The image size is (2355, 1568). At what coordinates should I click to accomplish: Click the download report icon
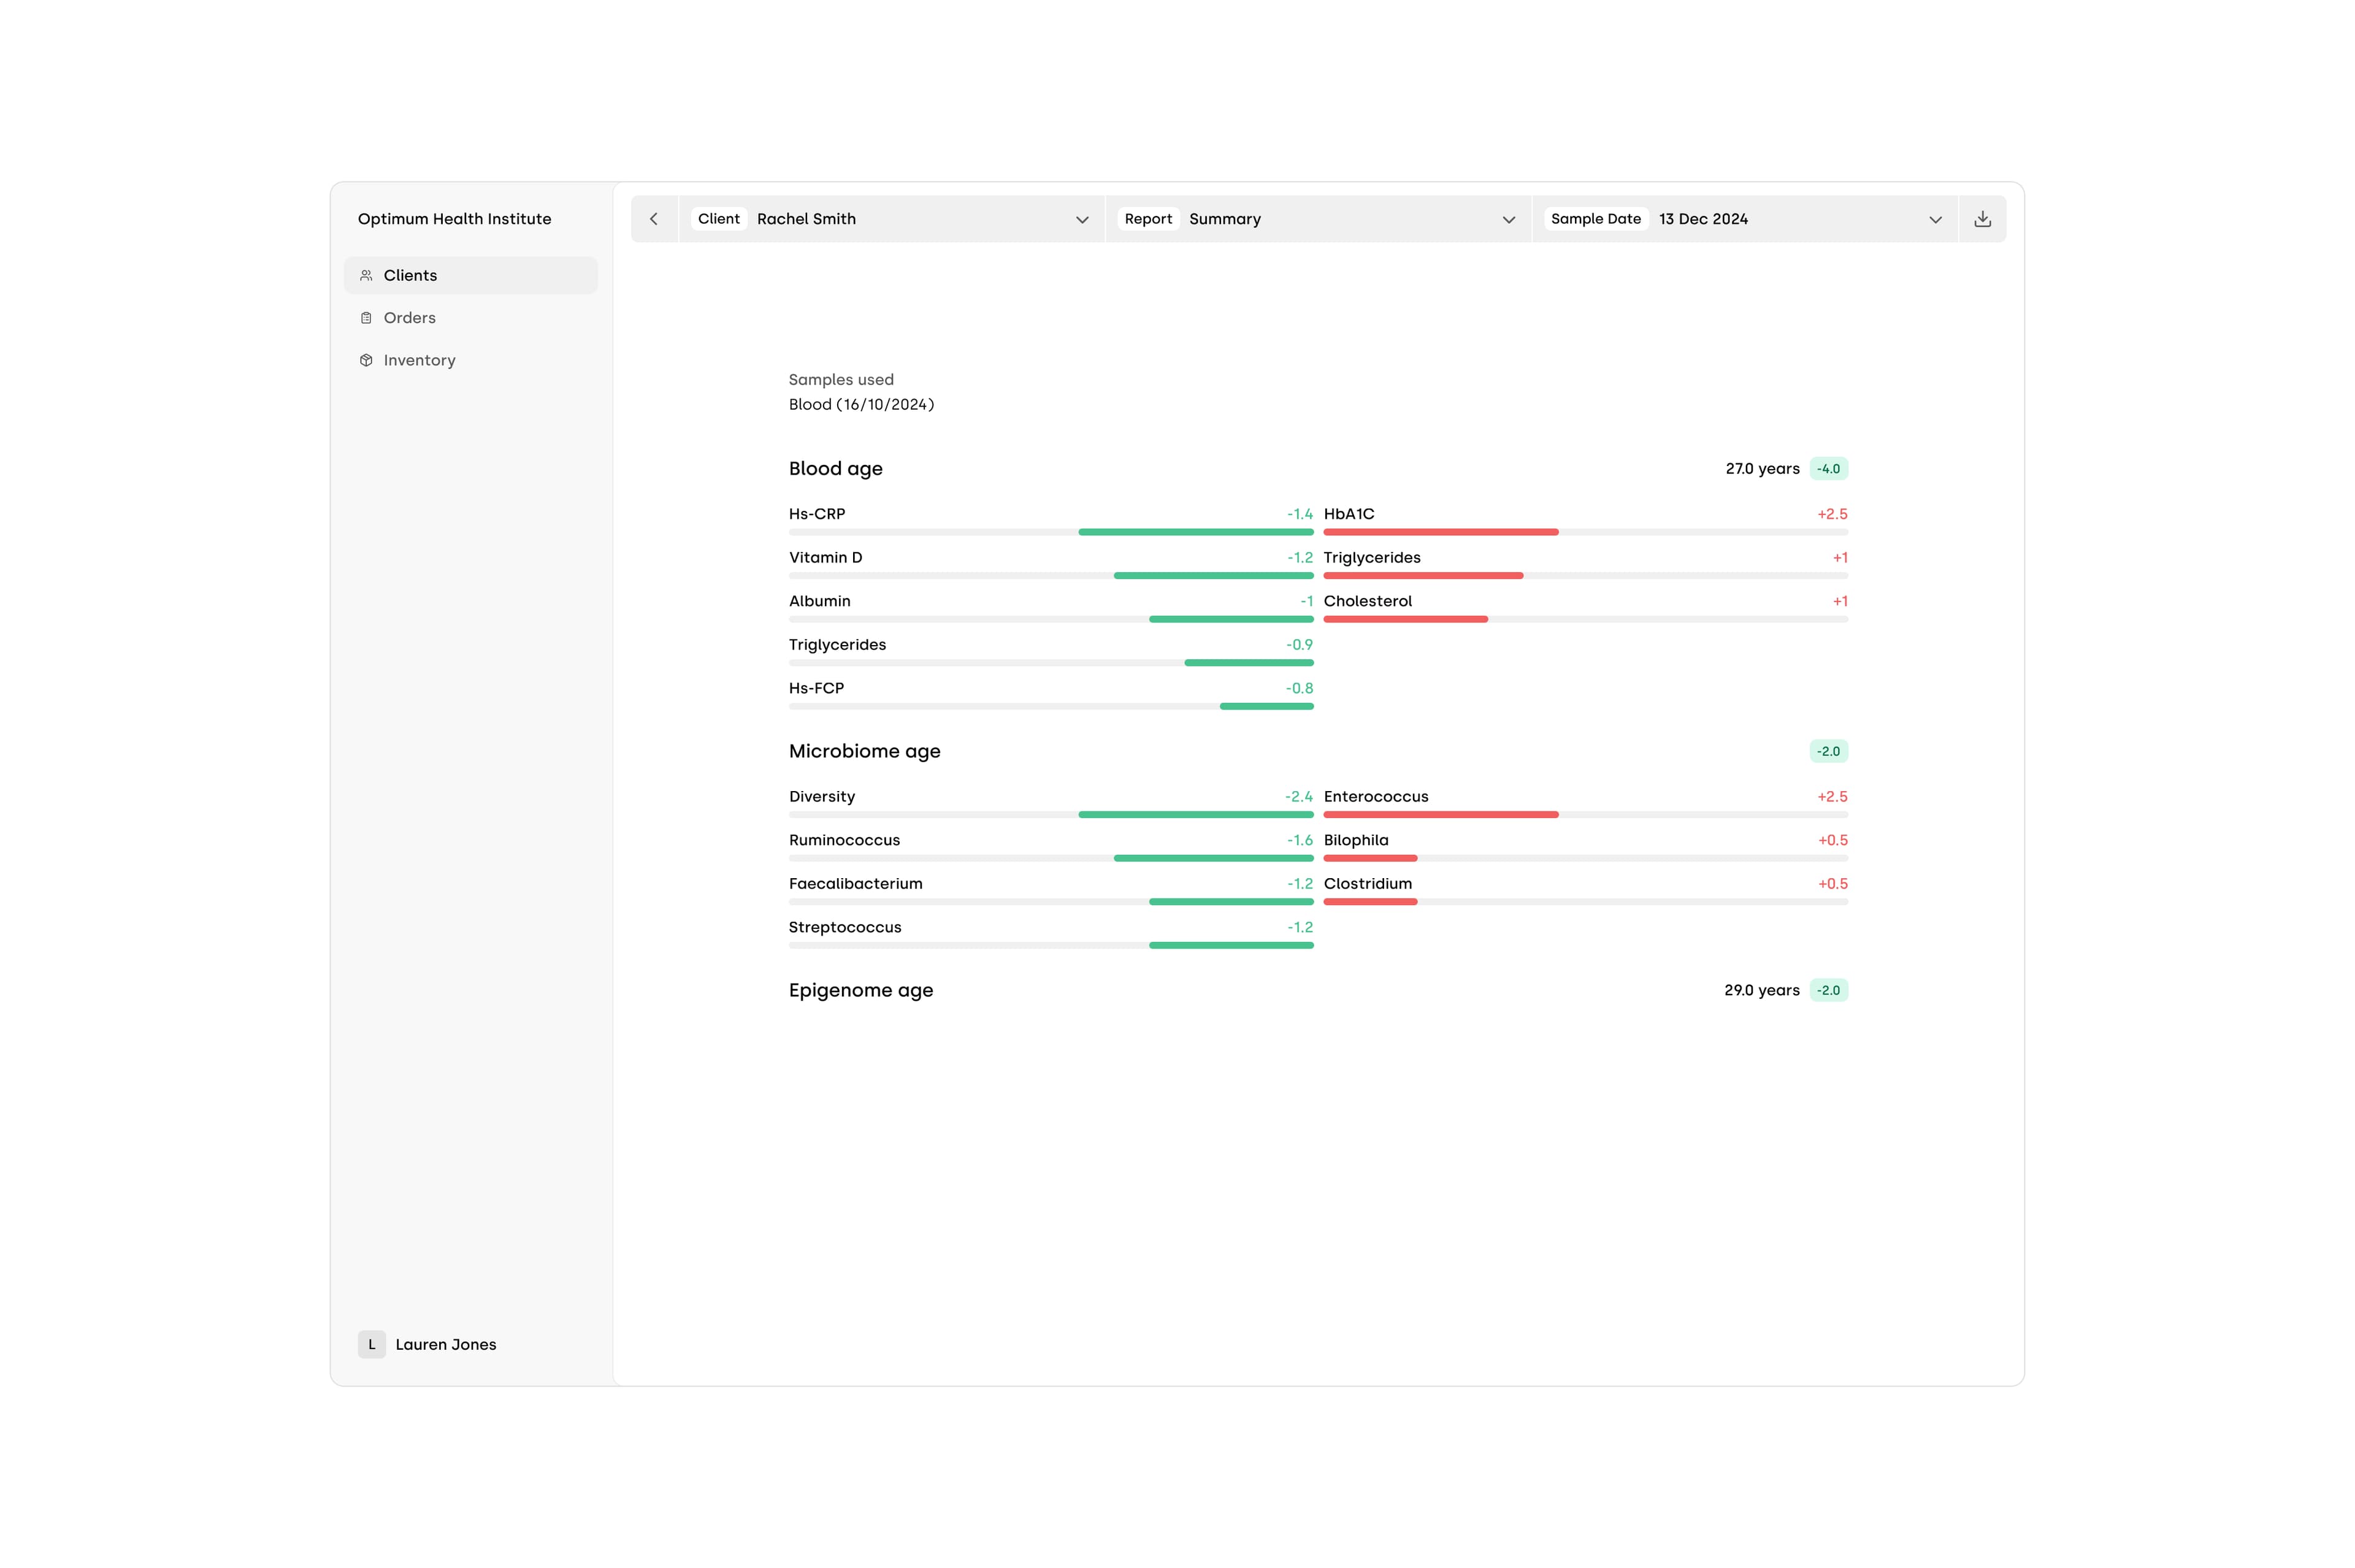[1982, 219]
